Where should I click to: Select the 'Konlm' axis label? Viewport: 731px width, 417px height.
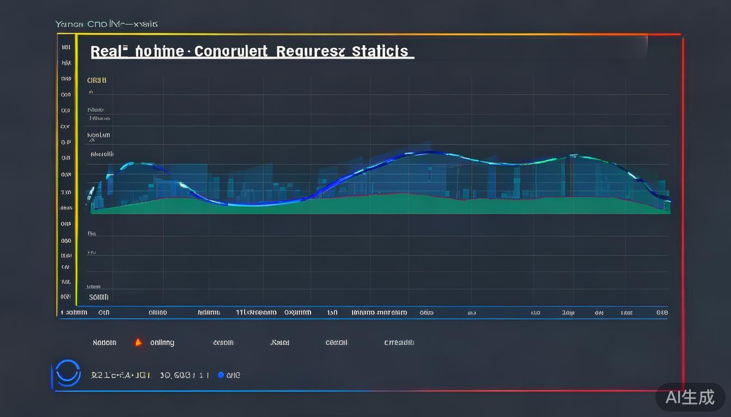tap(98, 135)
